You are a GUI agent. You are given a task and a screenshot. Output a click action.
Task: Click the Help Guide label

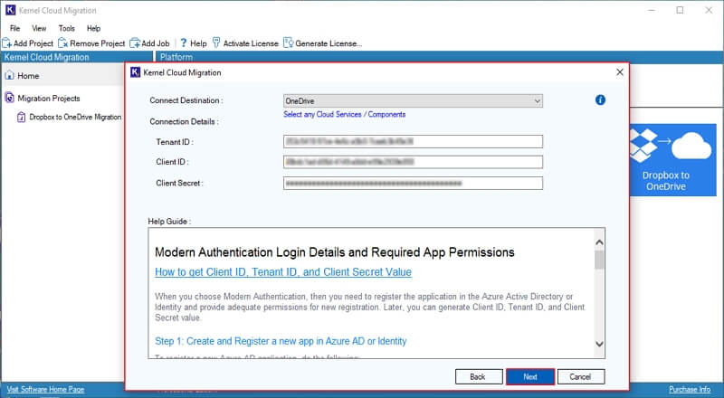pyautogui.click(x=169, y=222)
